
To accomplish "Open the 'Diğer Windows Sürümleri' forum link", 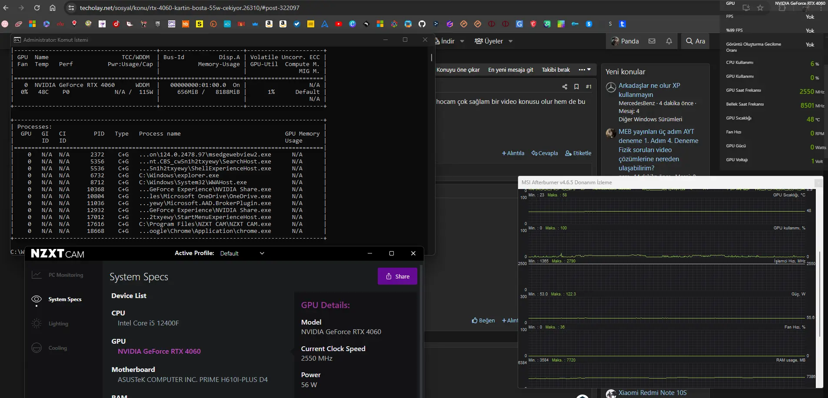I will 650,119.
